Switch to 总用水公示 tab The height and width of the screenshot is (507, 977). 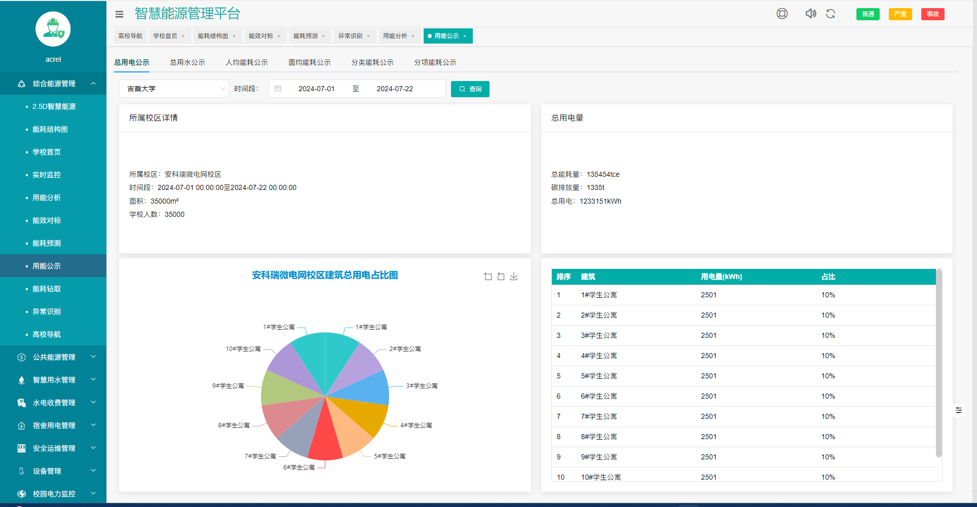click(187, 62)
